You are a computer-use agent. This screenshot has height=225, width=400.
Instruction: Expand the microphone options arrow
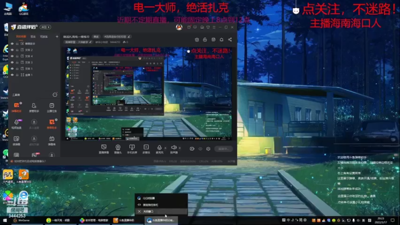(x=165, y=148)
